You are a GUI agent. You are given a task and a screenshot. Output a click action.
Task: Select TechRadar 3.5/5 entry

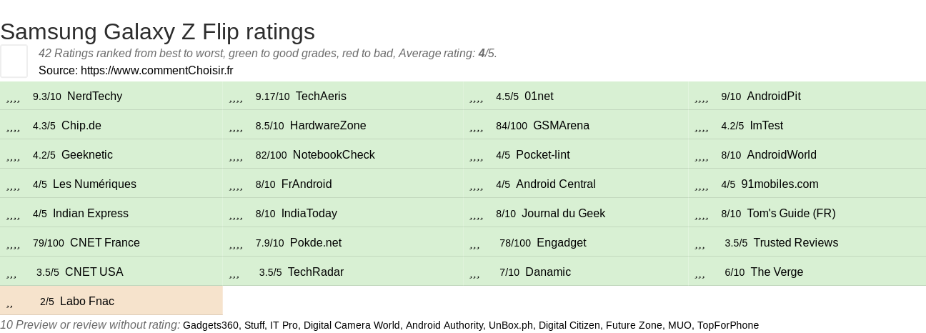[343, 272]
